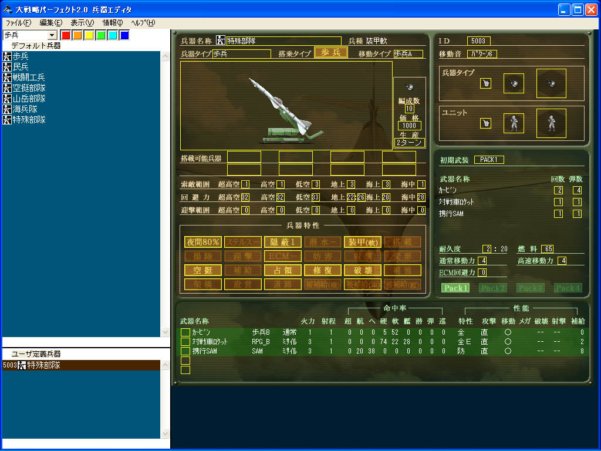
Task: Click ID 5003 input field
Action: click(478, 41)
